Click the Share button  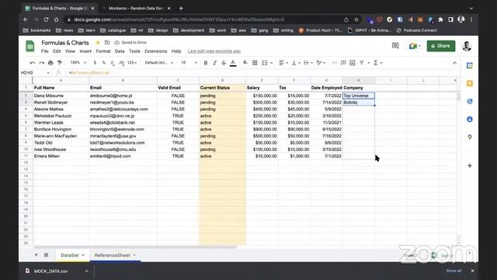point(441,46)
